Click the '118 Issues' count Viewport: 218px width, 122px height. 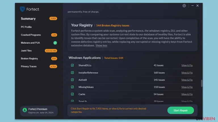159,87
